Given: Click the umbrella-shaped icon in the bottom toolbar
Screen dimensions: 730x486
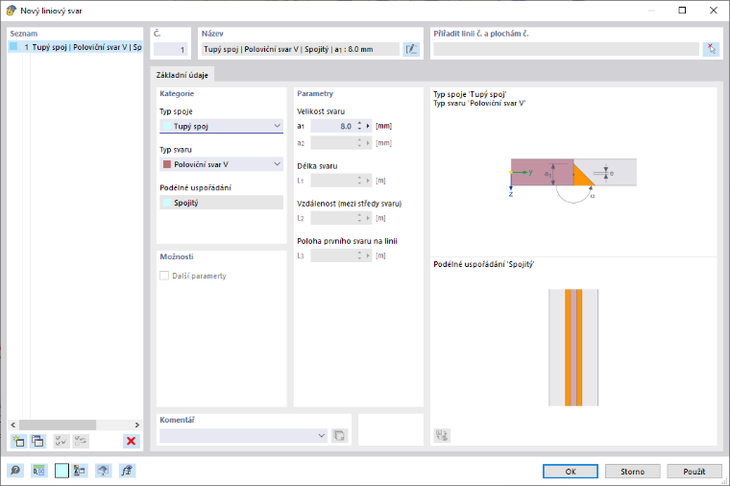Looking at the screenshot, I should click(104, 471).
